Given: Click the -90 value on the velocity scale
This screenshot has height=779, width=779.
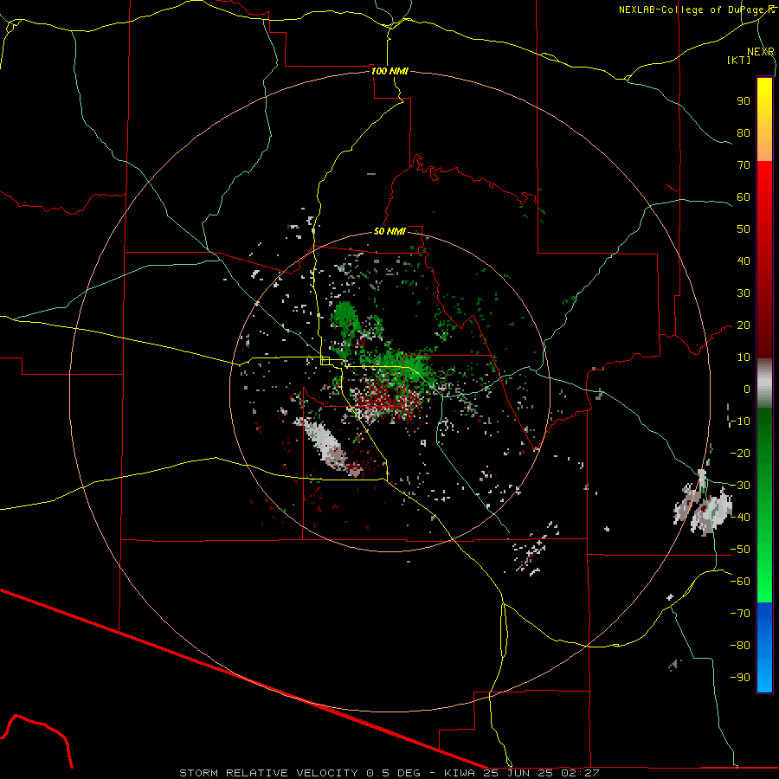Looking at the screenshot, I should [x=740, y=678].
